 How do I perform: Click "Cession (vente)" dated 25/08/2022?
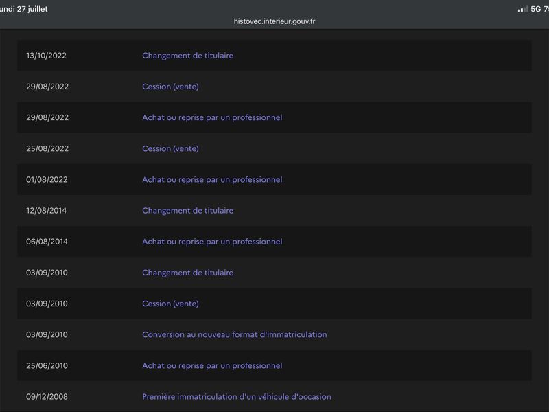[170, 148]
